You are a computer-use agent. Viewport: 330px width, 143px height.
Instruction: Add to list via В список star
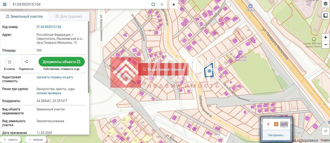click(x=10, y=62)
